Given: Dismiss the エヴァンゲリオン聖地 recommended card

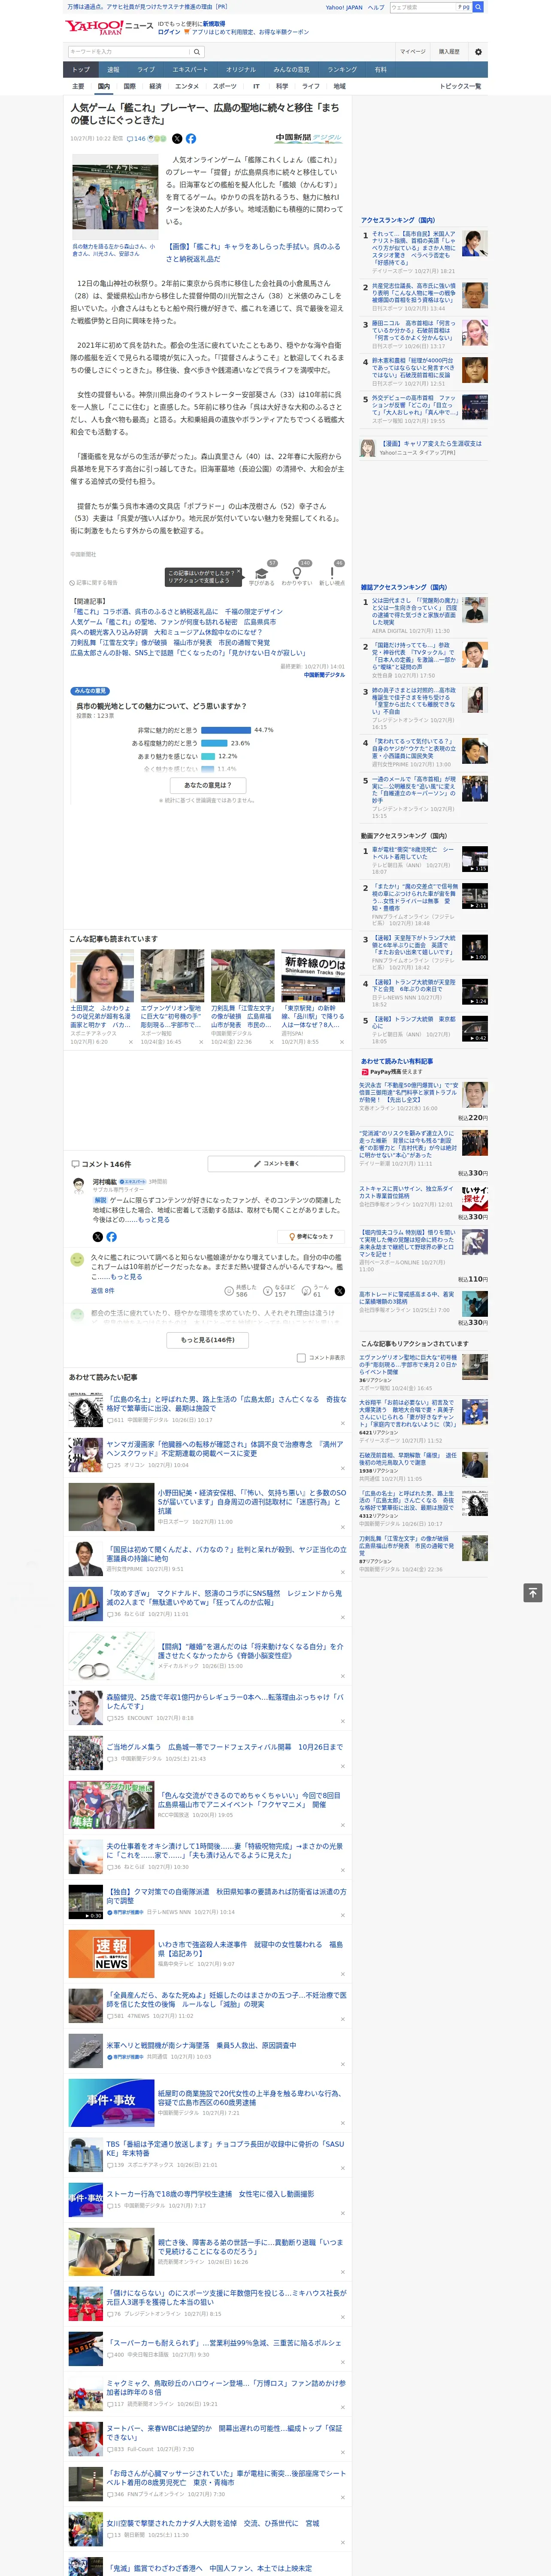Looking at the screenshot, I should (200, 1041).
